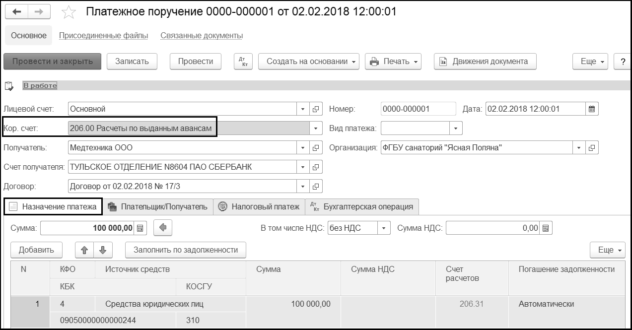Click Заполнить по задолженности button
This screenshot has width=632, height=330.
click(x=186, y=250)
